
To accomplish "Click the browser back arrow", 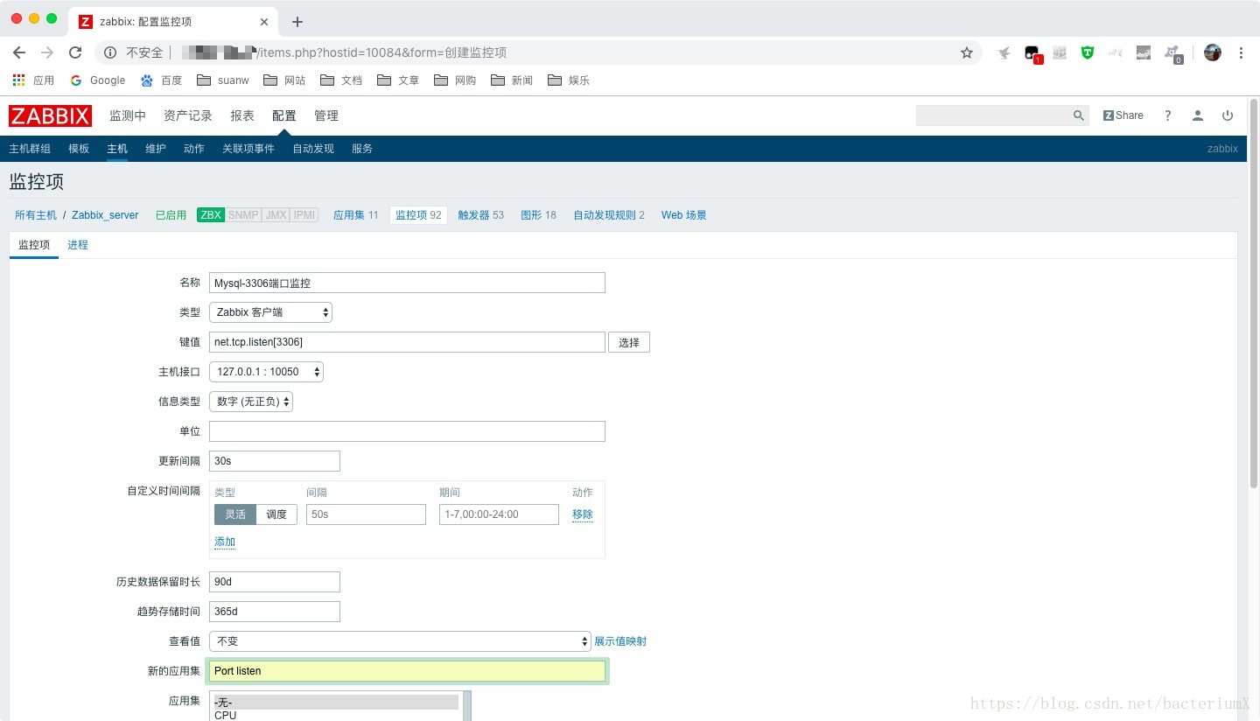I will [x=19, y=52].
